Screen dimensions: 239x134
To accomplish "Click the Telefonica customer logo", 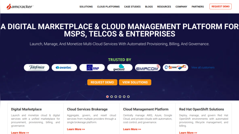I will pyautogui.click(x=37, y=67).
